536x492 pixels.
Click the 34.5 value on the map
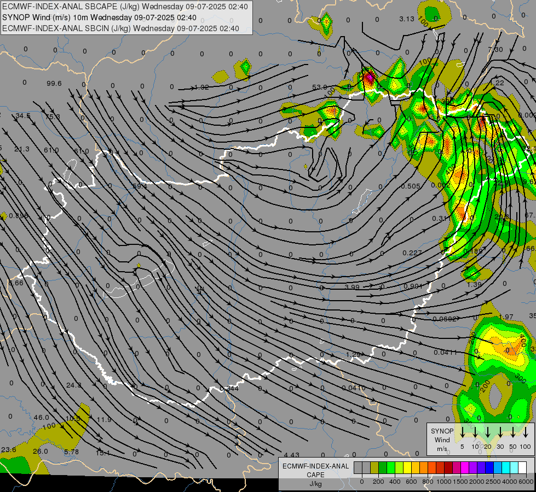point(23,116)
